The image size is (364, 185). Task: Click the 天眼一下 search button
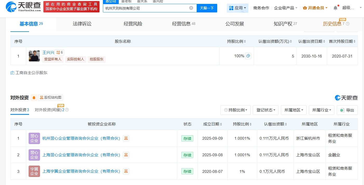click(207, 8)
